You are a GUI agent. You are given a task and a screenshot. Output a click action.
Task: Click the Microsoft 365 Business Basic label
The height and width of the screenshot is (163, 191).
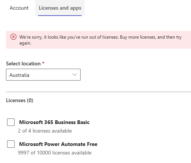tap(54, 122)
